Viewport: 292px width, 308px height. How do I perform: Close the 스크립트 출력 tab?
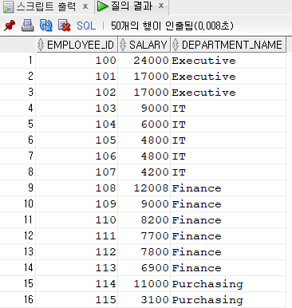[85, 6]
